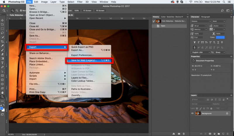Click the Fill Screen button
Screen dimensions: 234x136
coord(100,11)
